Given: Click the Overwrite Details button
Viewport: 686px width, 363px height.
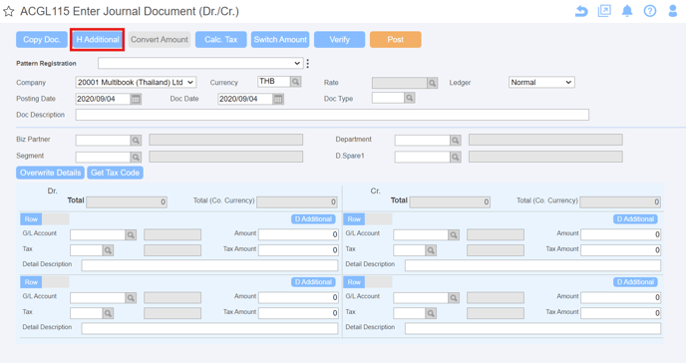Looking at the screenshot, I should 50,173.
